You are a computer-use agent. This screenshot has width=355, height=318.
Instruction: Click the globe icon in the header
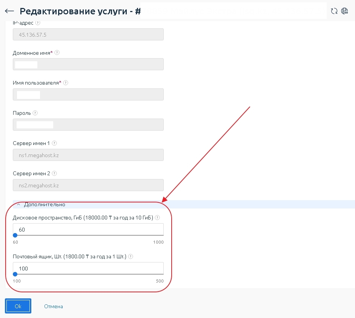(x=344, y=11)
